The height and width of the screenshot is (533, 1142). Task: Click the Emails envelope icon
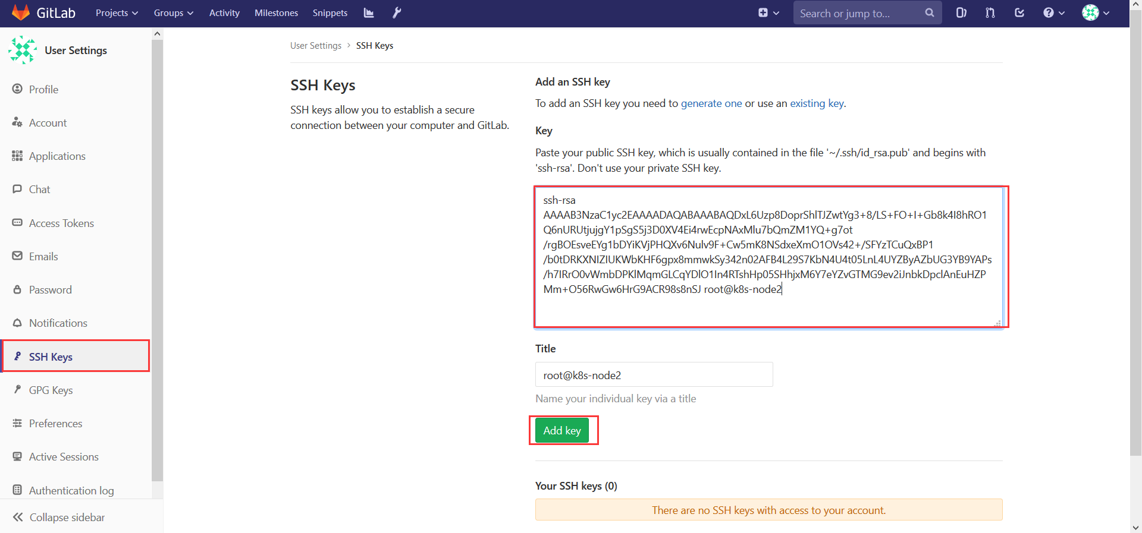[17, 256]
